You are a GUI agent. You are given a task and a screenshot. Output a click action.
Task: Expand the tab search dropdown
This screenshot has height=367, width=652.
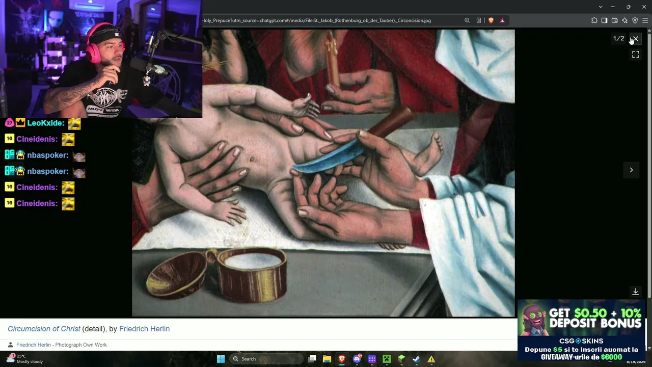click(x=601, y=7)
